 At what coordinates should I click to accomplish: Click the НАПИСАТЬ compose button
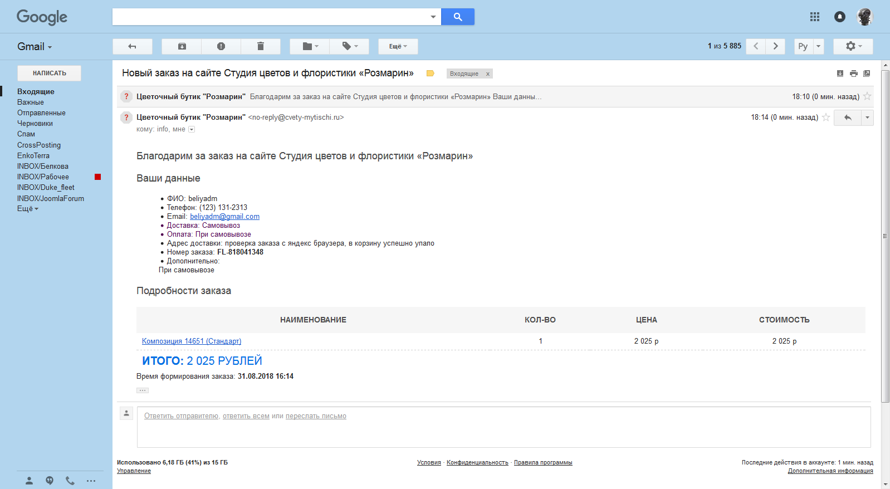(50, 73)
